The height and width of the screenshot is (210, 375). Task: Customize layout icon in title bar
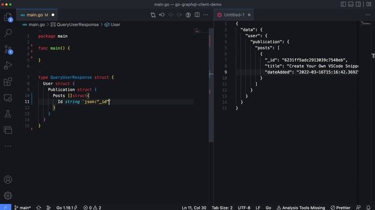tap(369, 4)
